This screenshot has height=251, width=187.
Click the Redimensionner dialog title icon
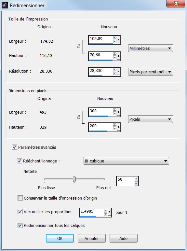point(5,5)
